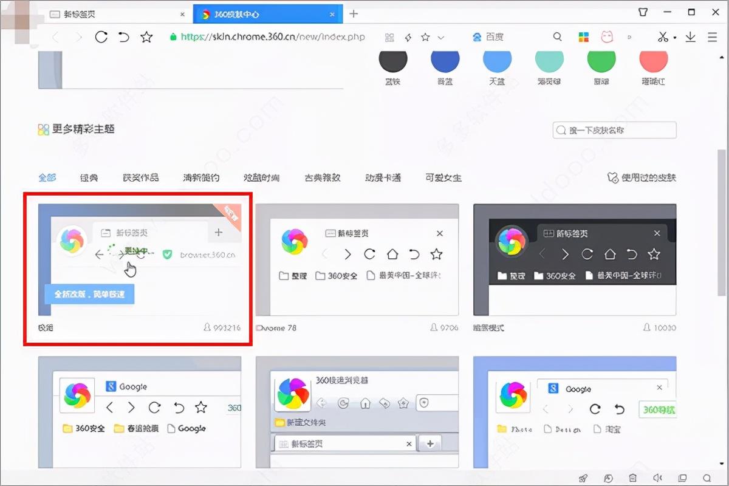Click the new tab plus button
The height and width of the screenshot is (486, 729).
point(353,13)
